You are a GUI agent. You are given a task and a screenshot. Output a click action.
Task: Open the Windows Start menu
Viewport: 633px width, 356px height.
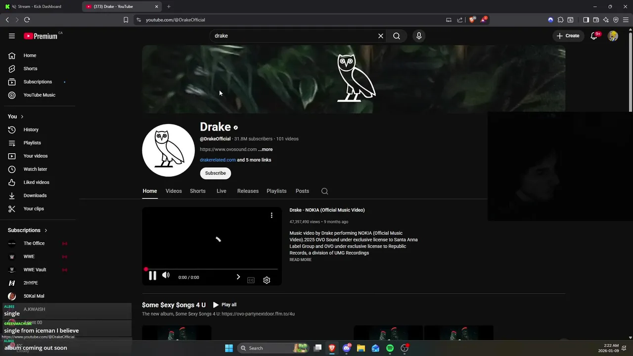click(228, 348)
